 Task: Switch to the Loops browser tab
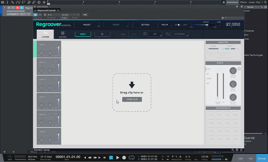pos(251,2)
